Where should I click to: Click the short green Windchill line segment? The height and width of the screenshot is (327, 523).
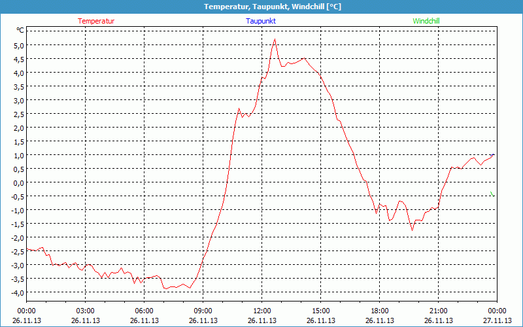(492, 194)
